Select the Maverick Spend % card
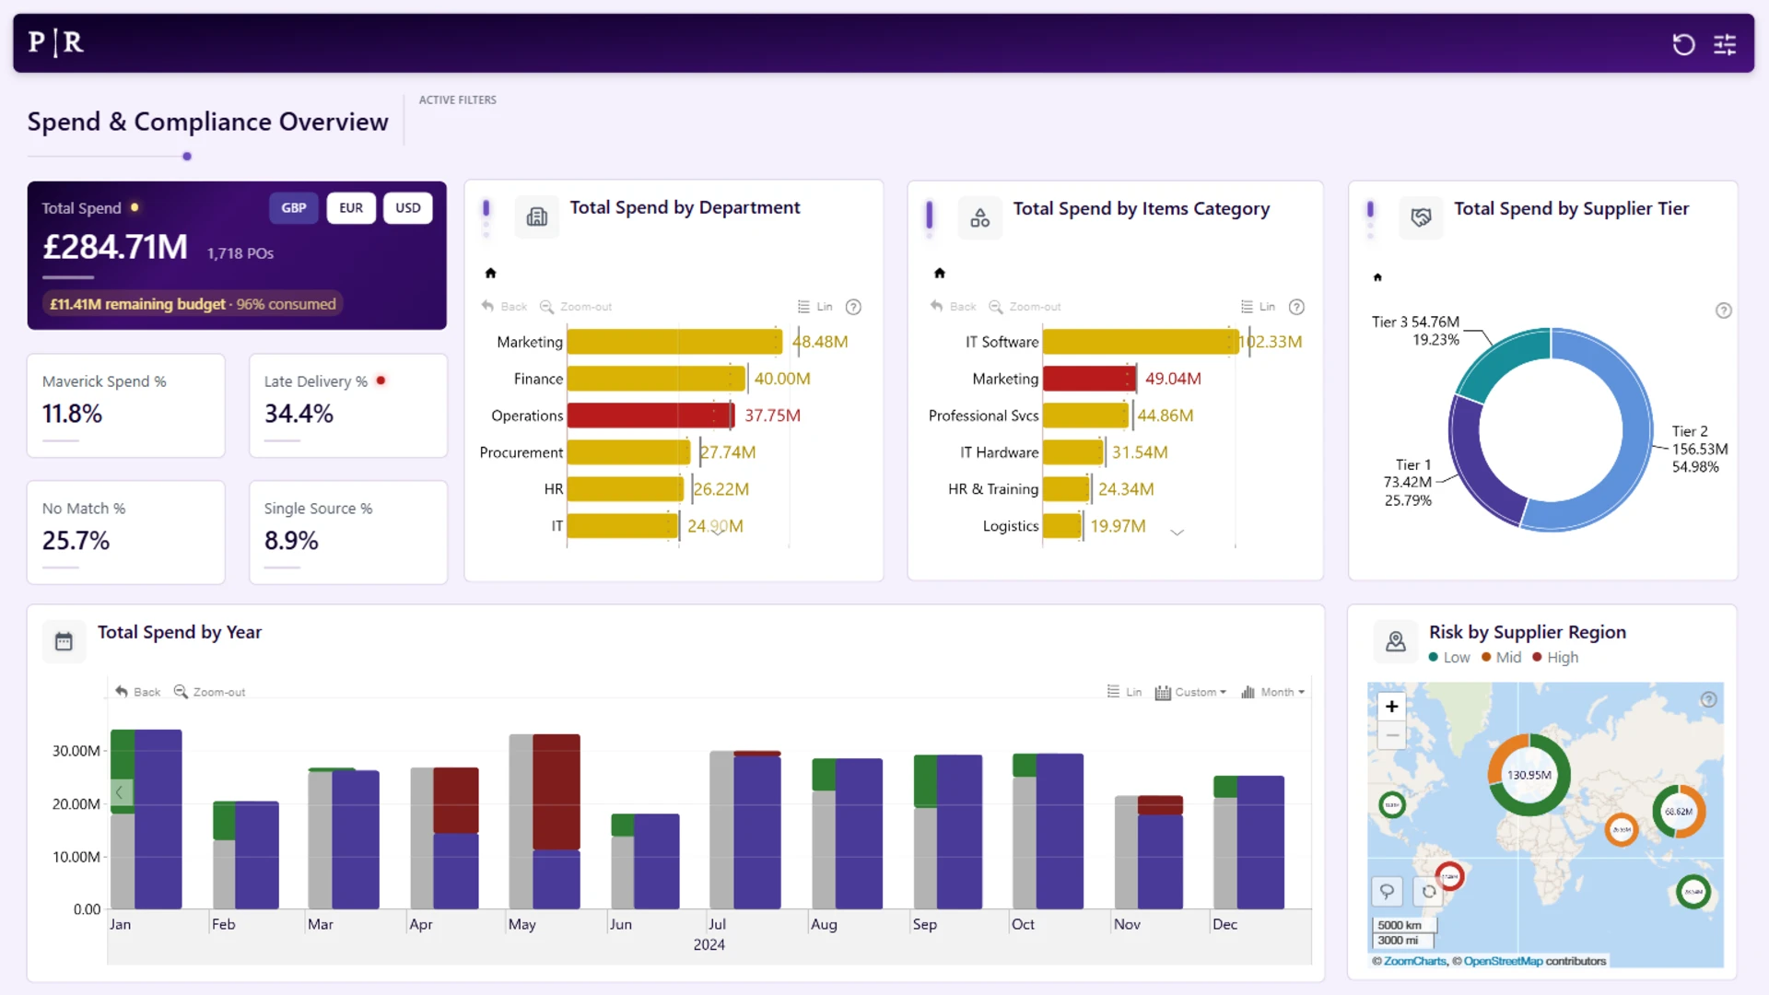The width and height of the screenshot is (1769, 995). coord(126,405)
